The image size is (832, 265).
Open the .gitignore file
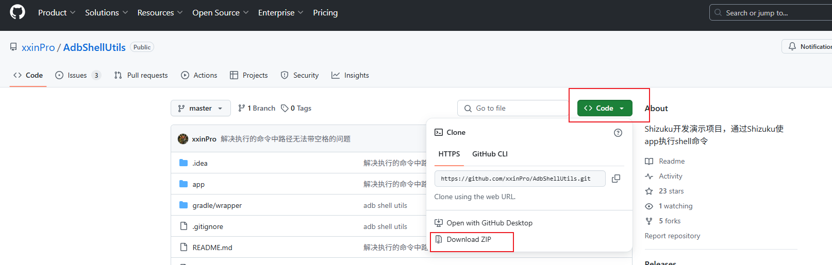point(208,226)
